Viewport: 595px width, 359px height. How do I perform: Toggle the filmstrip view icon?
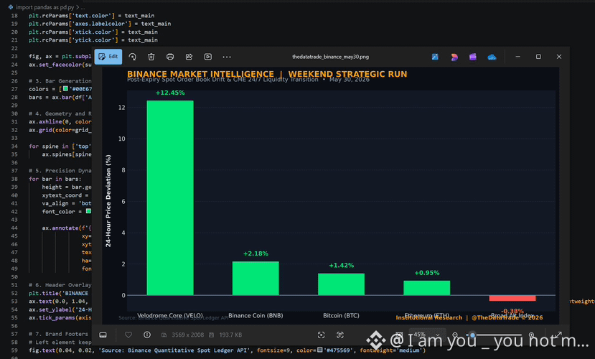103,335
